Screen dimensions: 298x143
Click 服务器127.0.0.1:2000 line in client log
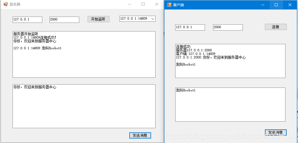(x=194, y=50)
